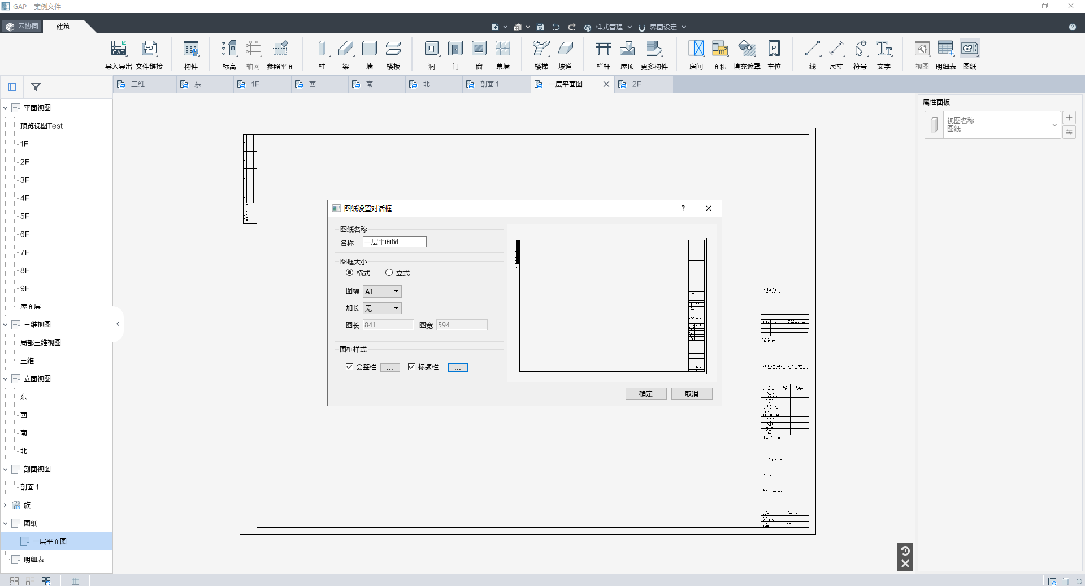The image size is (1085, 586).
Task: Select the 墙 wall tool
Action: 370,55
